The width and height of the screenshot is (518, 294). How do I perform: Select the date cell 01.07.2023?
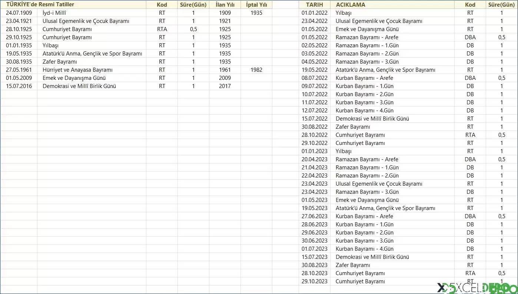click(315, 249)
